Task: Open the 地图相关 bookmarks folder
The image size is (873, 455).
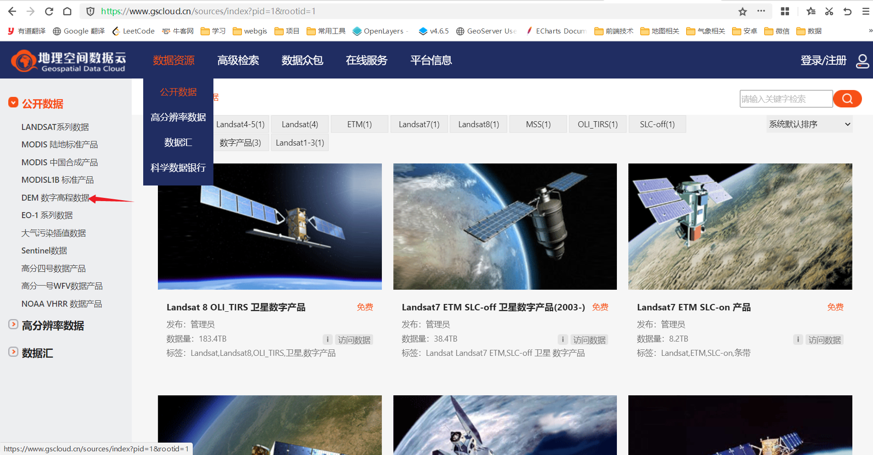Action: [x=660, y=31]
